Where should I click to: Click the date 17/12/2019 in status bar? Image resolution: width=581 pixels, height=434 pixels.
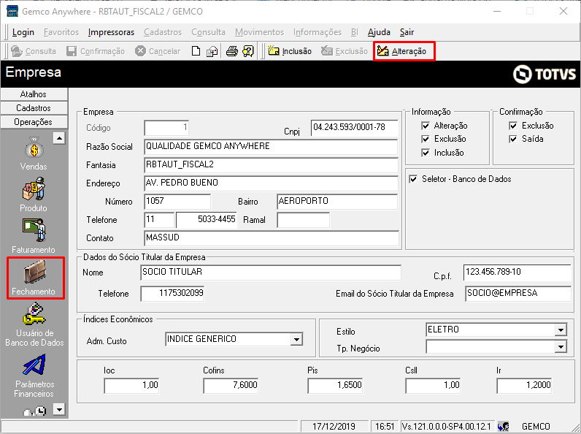tap(334, 427)
